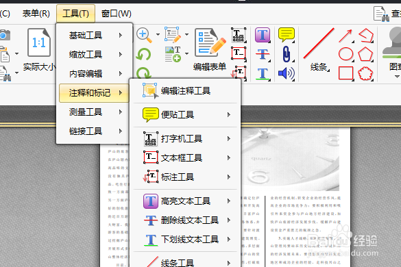The width and height of the screenshot is (401, 267).
Task: Select the sound annotation speaker tool
Action: pos(286,73)
